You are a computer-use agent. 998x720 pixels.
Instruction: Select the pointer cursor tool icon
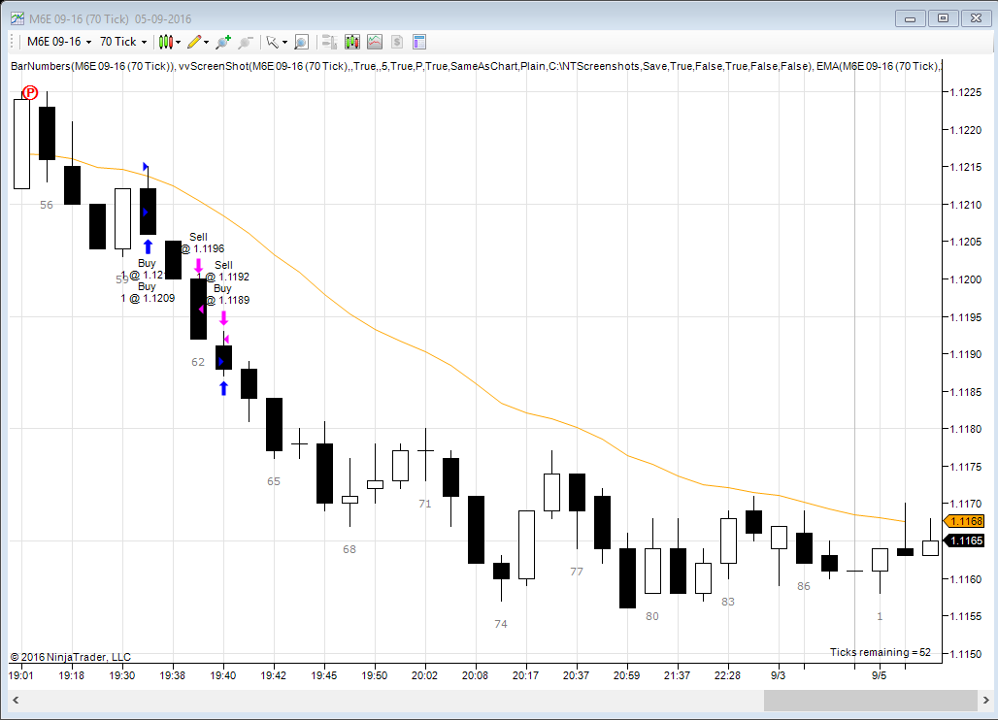(x=273, y=42)
